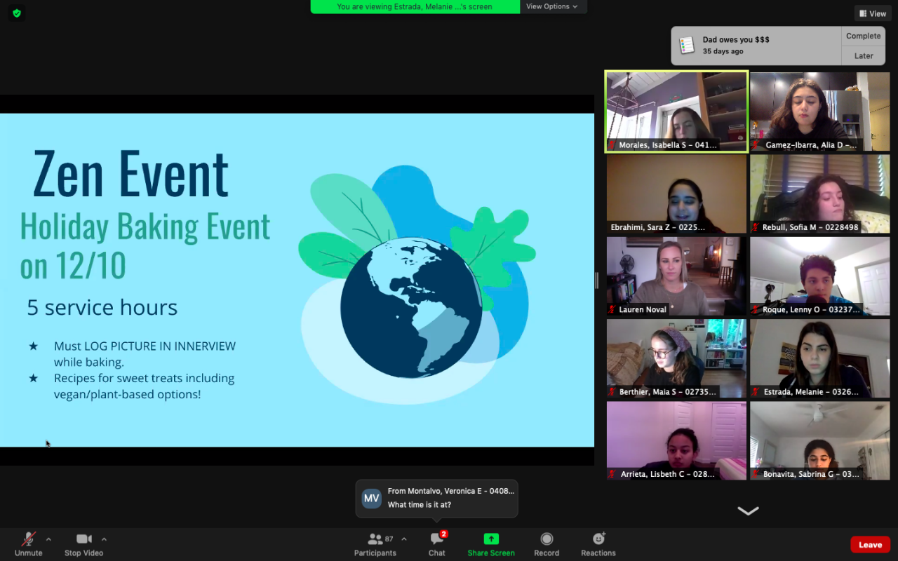Select Arrieta, Lisbeth C video tile

pyautogui.click(x=676, y=440)
